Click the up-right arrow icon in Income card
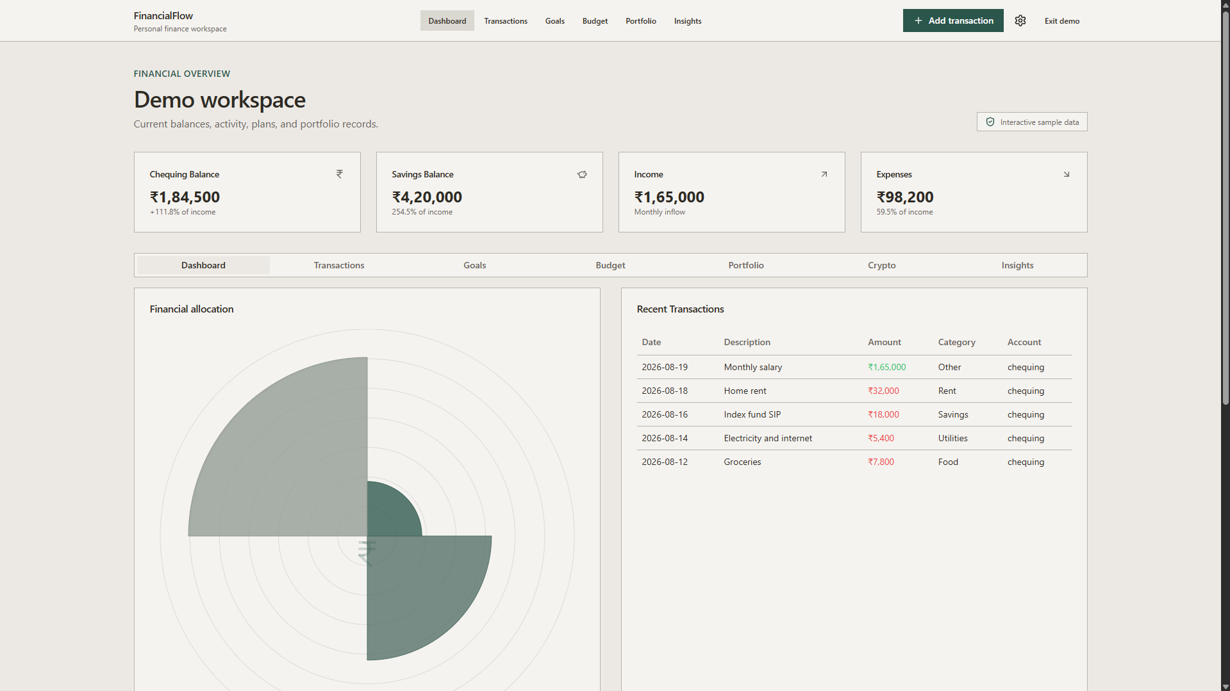The image size is (1230, 691). coord(824,174)
